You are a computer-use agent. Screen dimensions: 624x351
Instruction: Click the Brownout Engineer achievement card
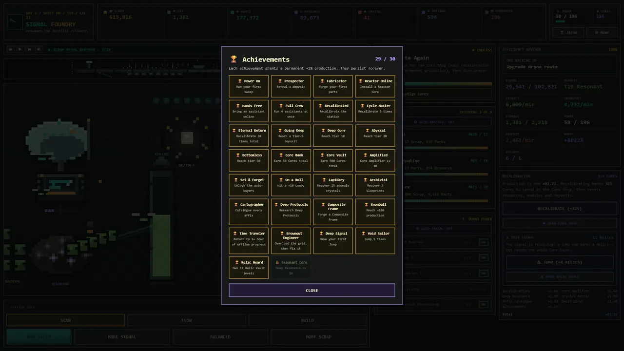(291, 241)
